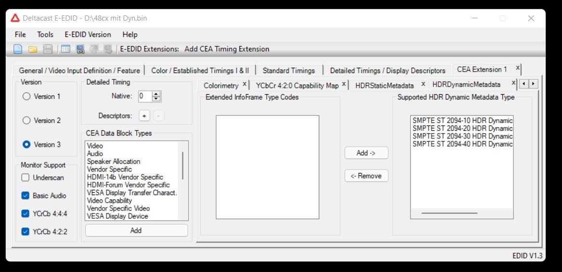This screenshot has width=562, height=272.
Task: Click the Add -> button
Action: tap(366, 153)
